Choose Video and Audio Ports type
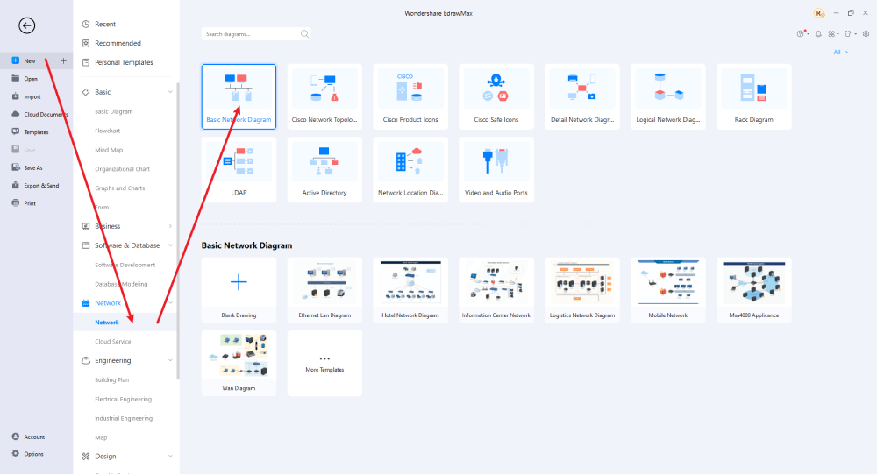 [496, 170]
